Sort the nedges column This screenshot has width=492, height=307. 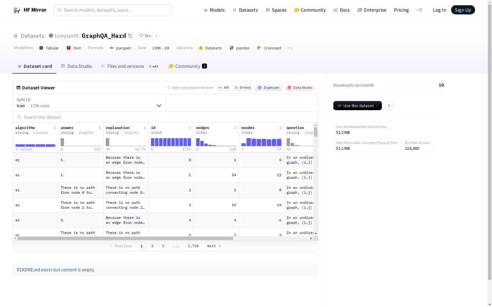point(235,128)
